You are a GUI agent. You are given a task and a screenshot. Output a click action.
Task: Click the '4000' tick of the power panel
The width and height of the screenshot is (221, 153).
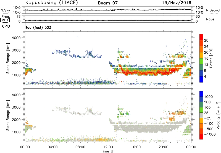(x=16, y=38)
